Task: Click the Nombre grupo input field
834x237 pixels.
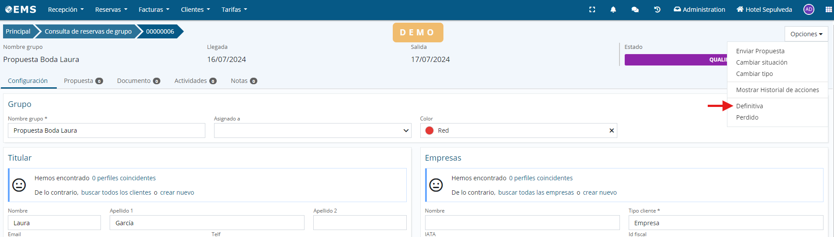Action: pyautogui.click(x=106, y=131)
